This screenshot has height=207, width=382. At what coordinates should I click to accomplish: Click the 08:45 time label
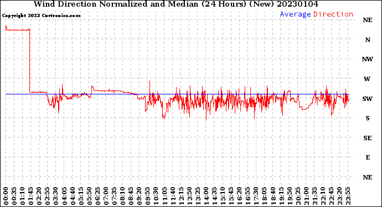pos(131,196)
